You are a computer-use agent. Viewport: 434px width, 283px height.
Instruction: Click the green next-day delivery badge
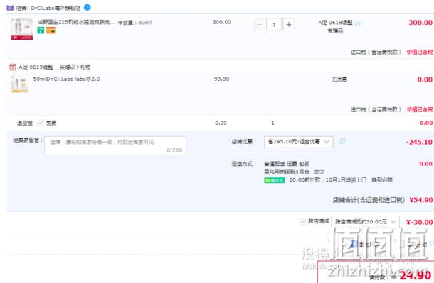[275, 180]
